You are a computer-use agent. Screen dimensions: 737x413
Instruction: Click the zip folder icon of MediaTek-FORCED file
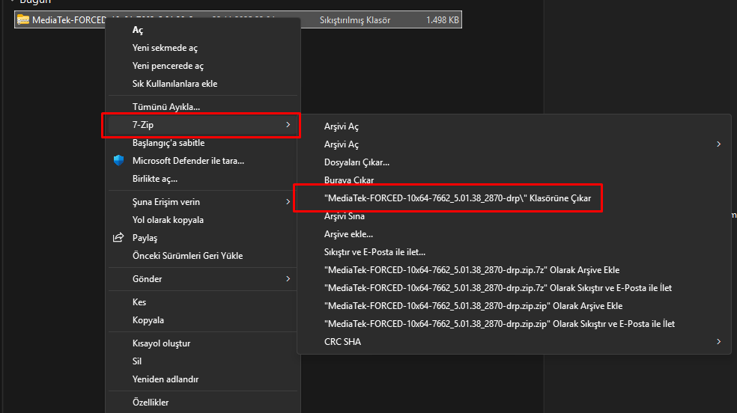click(23, 19)
